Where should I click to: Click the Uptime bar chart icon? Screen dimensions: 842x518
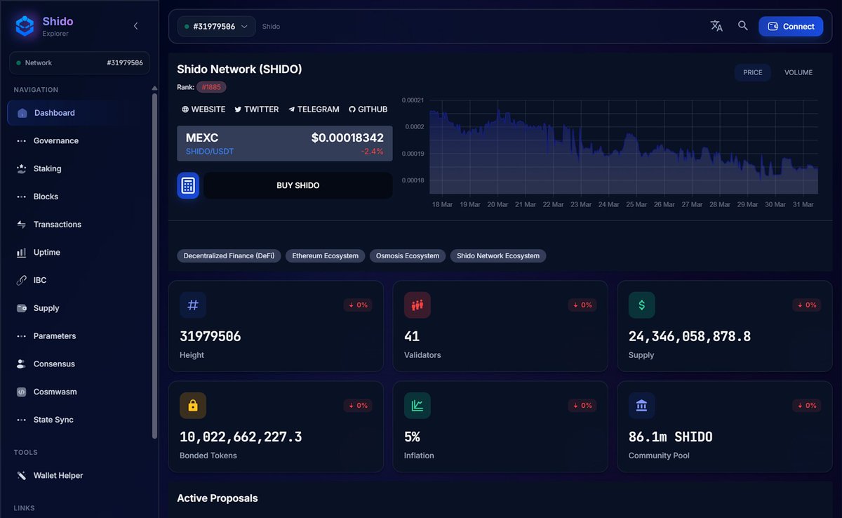21,252
